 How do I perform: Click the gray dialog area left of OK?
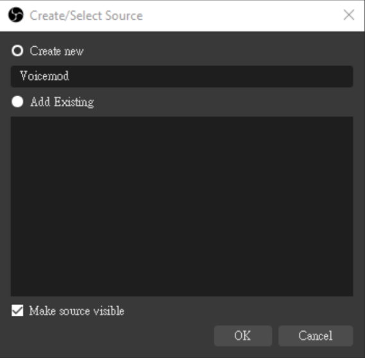tap(112, 336)
